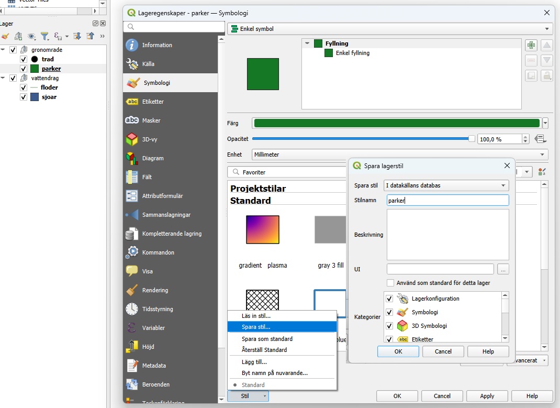
Task: Open the Enkel symbol renderer dropdown
Action: (x=390, y=29)
